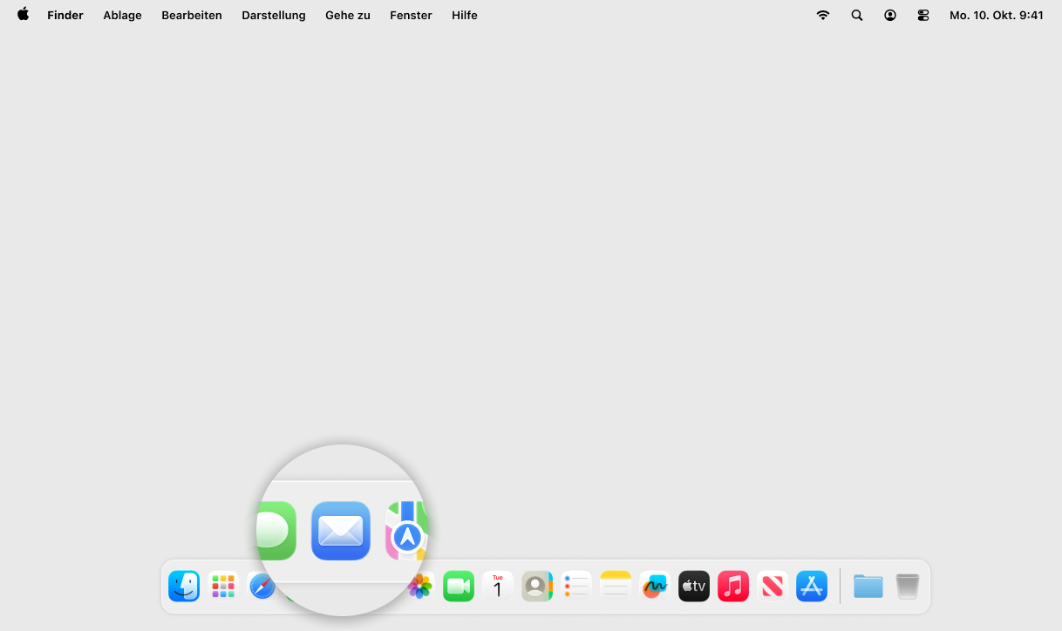Open the Trash in the Dock
1062x631 pixels.
(908, 587)
